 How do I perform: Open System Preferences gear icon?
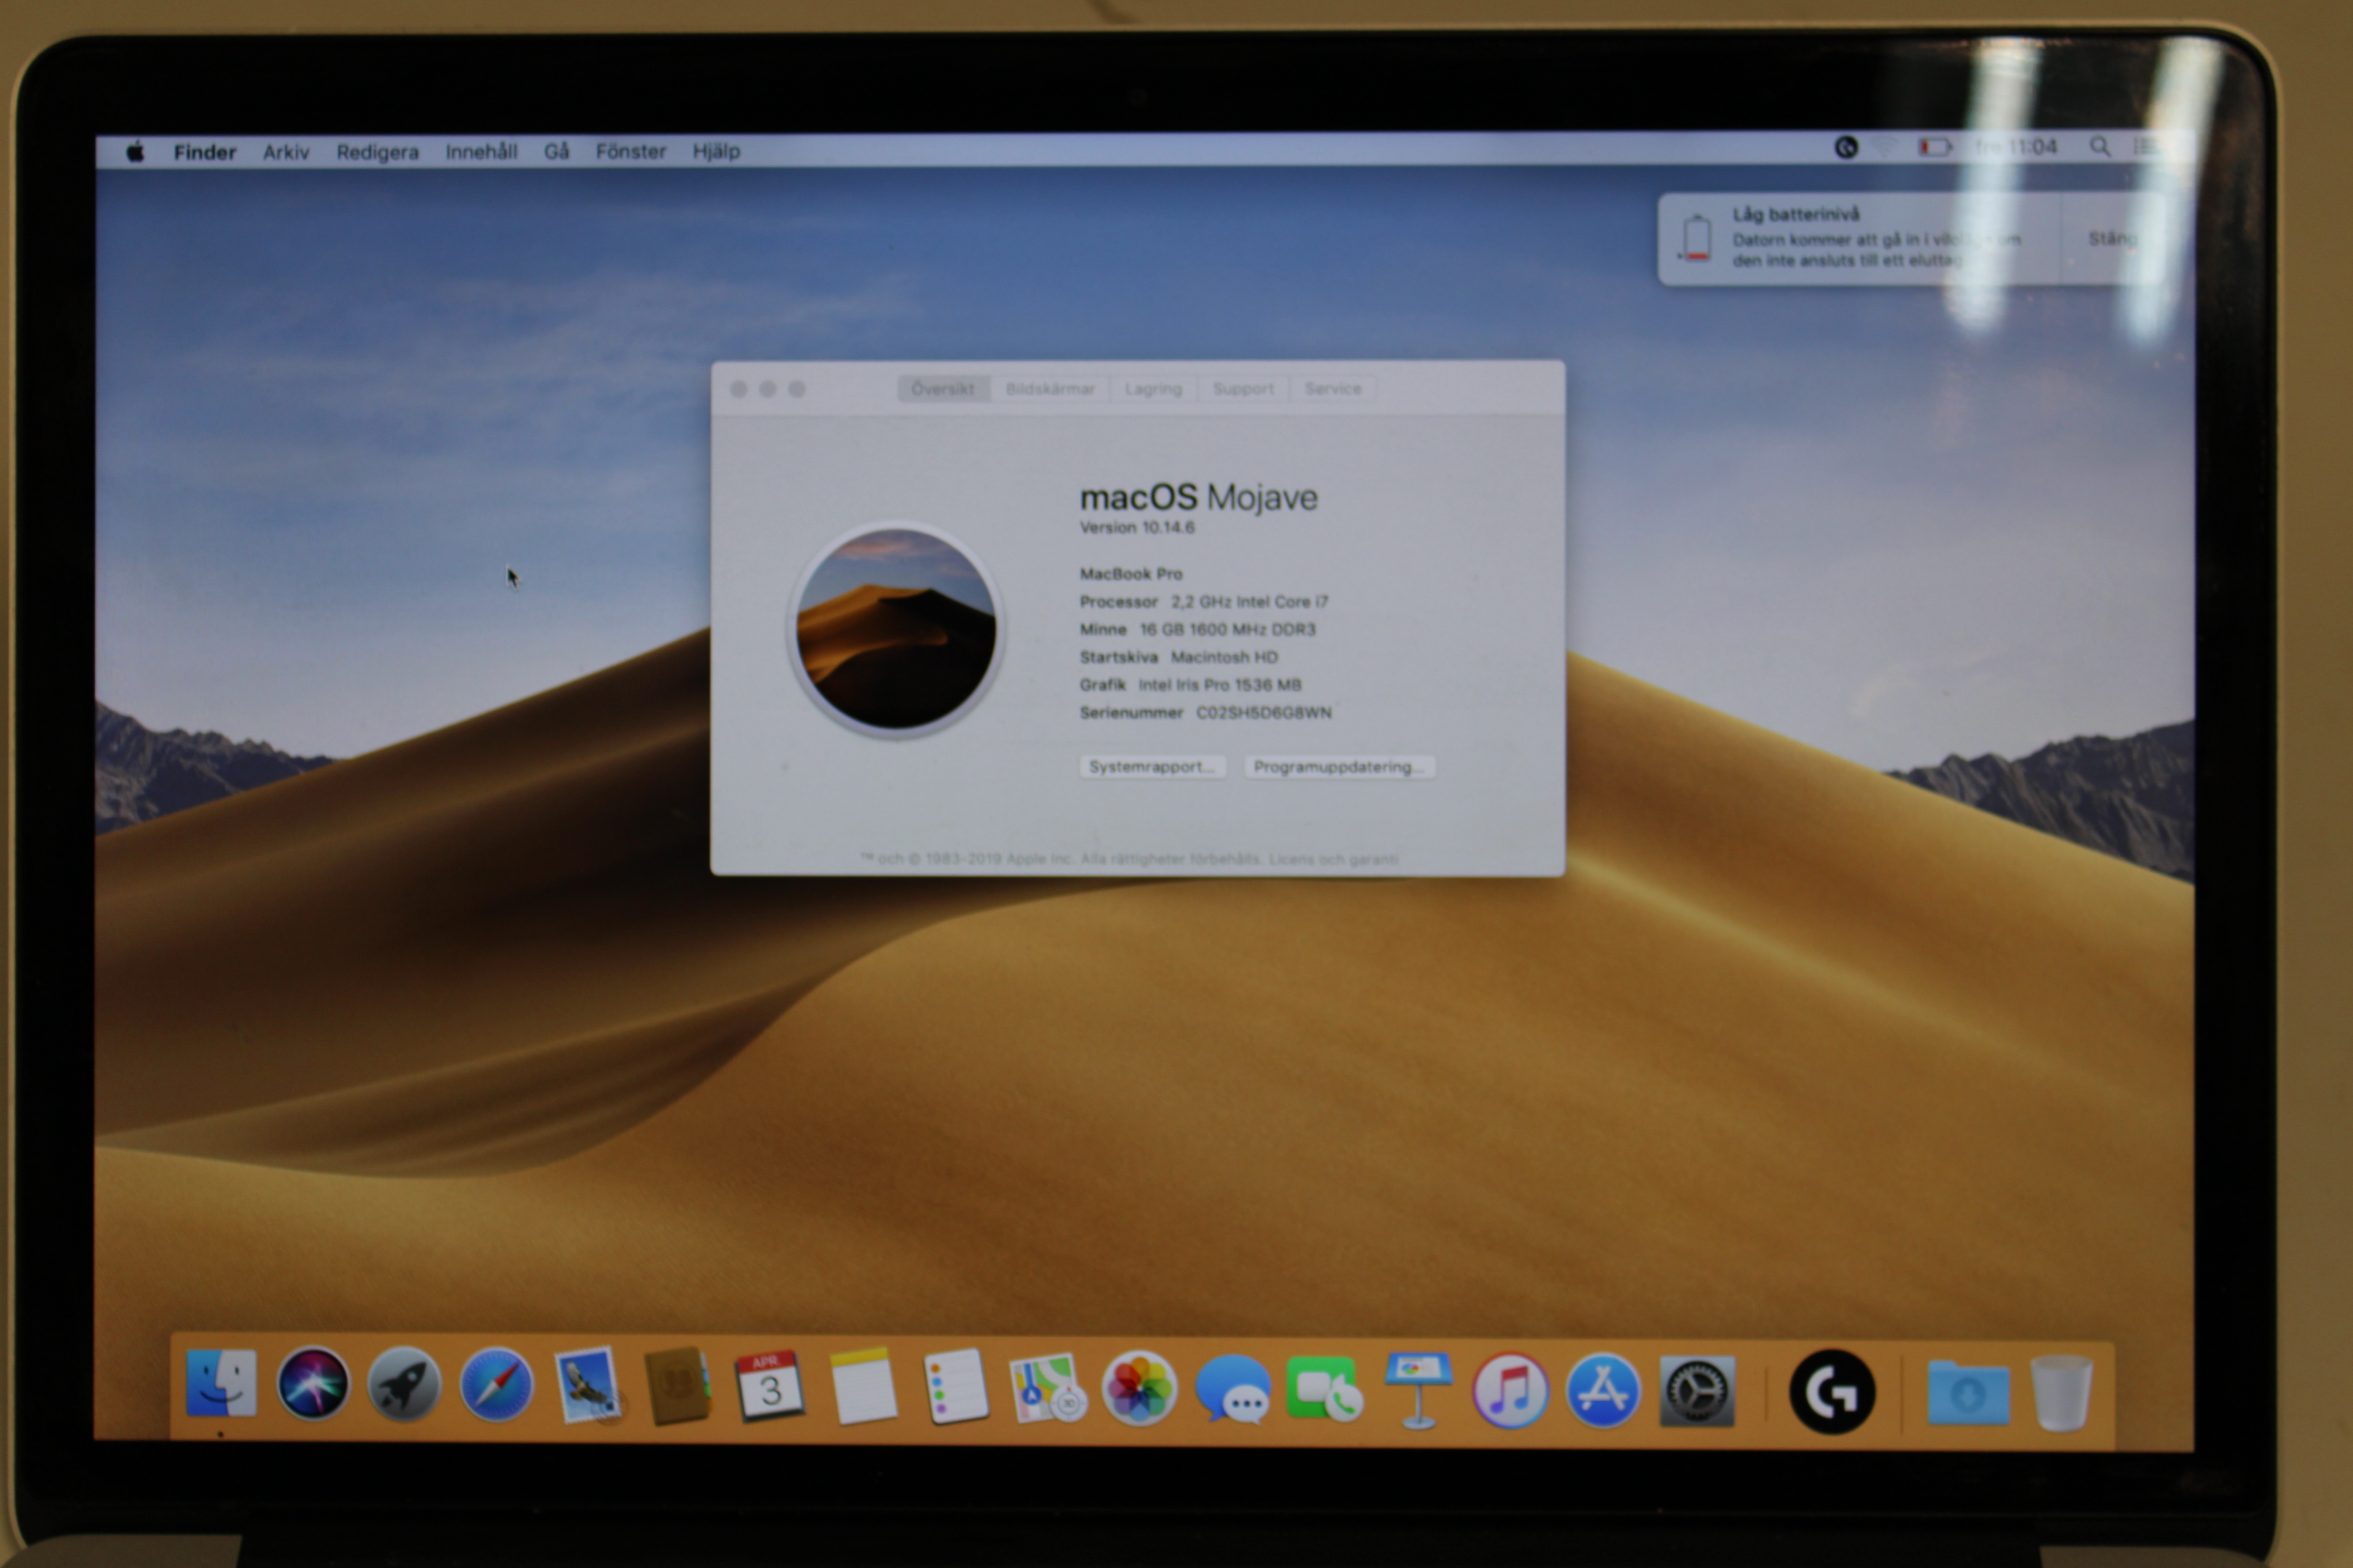[x=1697, y=1391]
